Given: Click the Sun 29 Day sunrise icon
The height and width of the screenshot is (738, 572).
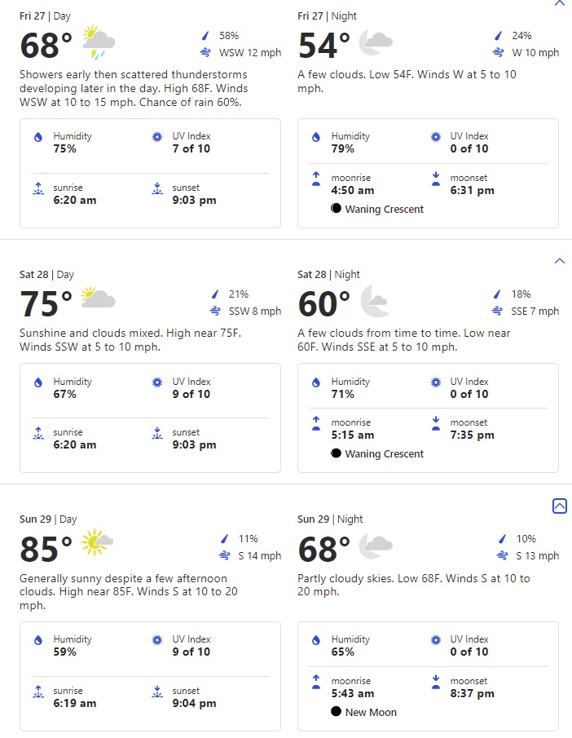Looking at the screenshot, I should [38, 692].
